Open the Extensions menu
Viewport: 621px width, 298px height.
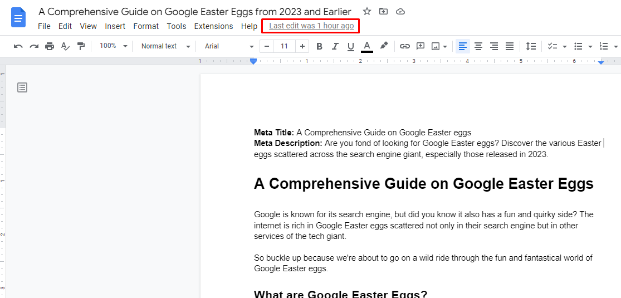[213, 26]
